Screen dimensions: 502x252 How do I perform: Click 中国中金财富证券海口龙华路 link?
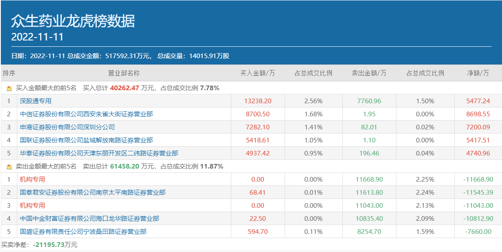pos(90,219)
